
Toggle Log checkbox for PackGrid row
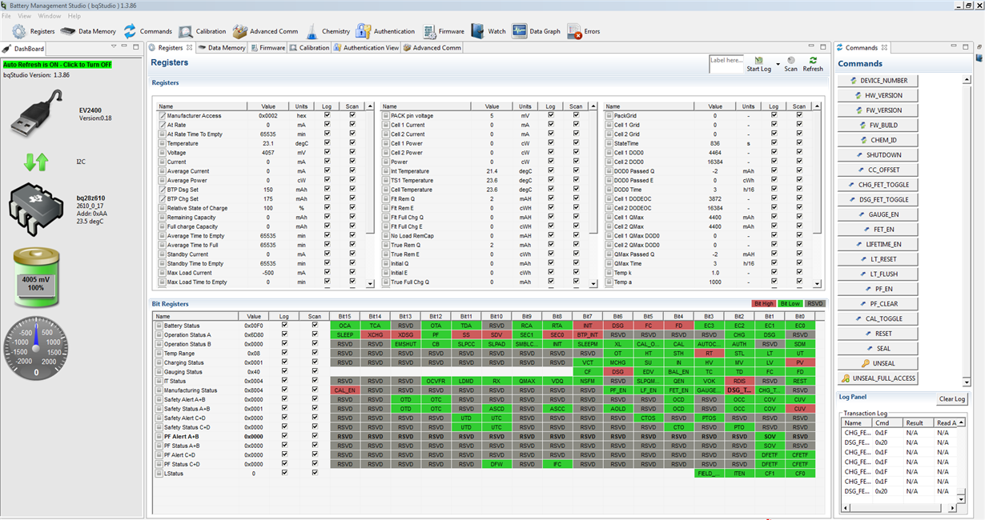pos(774,115)
